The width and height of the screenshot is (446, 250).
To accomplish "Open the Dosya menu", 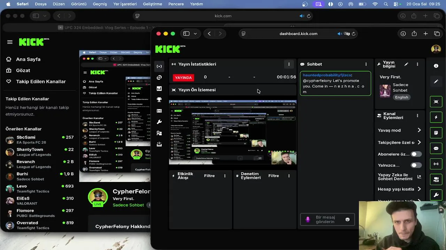I will point(41,4).
